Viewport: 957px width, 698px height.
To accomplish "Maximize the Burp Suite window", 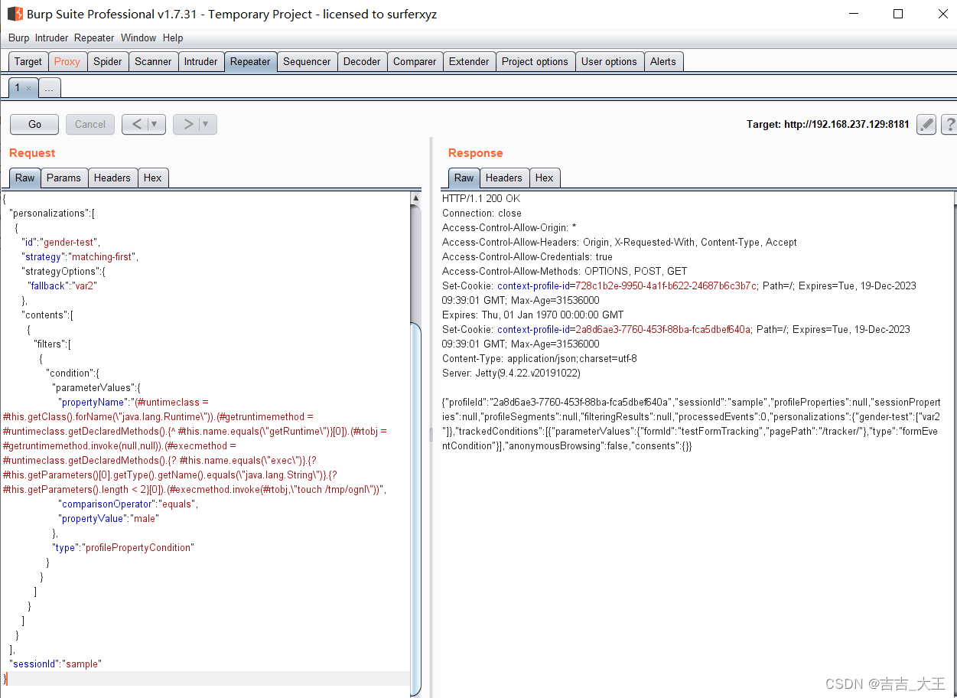I will [898, 14].
